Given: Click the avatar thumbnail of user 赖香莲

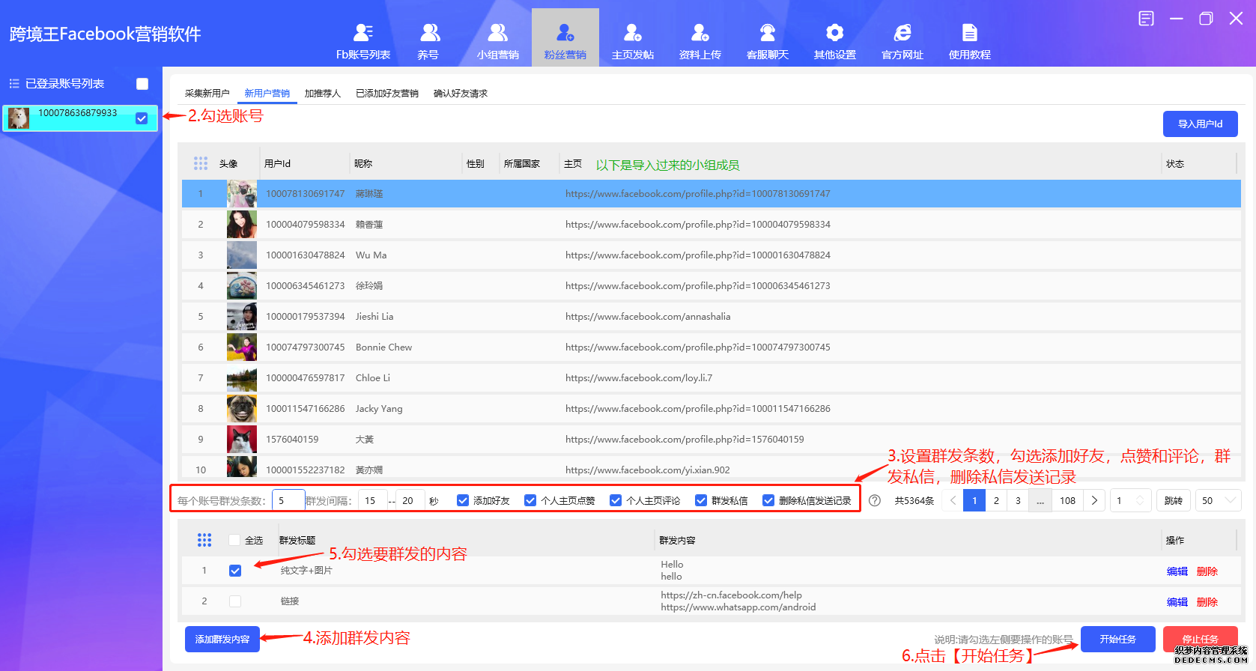Looking at the screenshot, I should click(242, 225).
